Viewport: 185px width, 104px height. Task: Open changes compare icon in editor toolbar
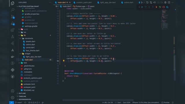coord(151,2)
